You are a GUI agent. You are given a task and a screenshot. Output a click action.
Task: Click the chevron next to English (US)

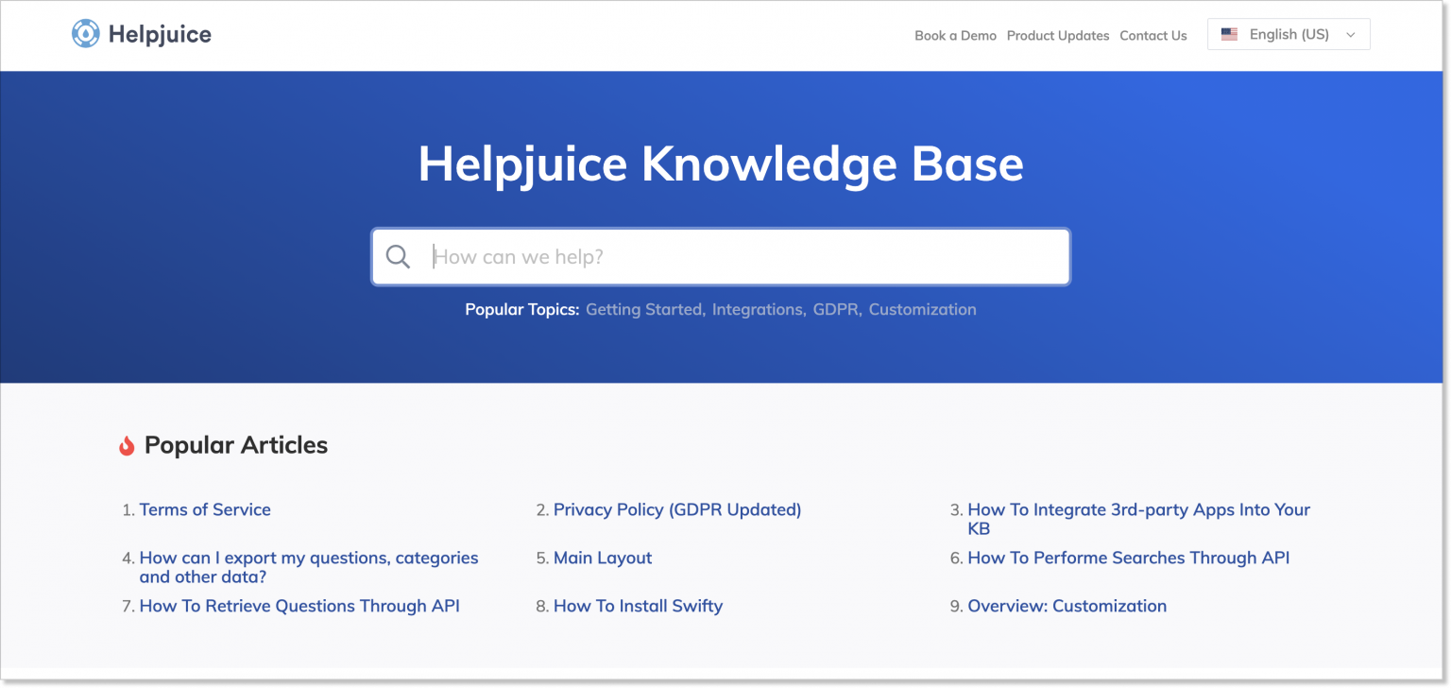click(x=1348, y=34)
